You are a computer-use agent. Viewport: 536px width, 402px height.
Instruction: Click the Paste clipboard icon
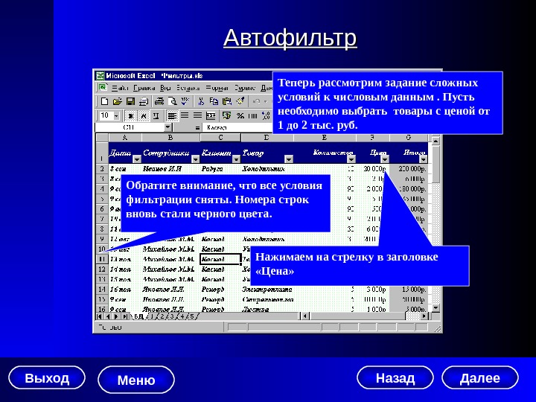click(x=227, y=101)
